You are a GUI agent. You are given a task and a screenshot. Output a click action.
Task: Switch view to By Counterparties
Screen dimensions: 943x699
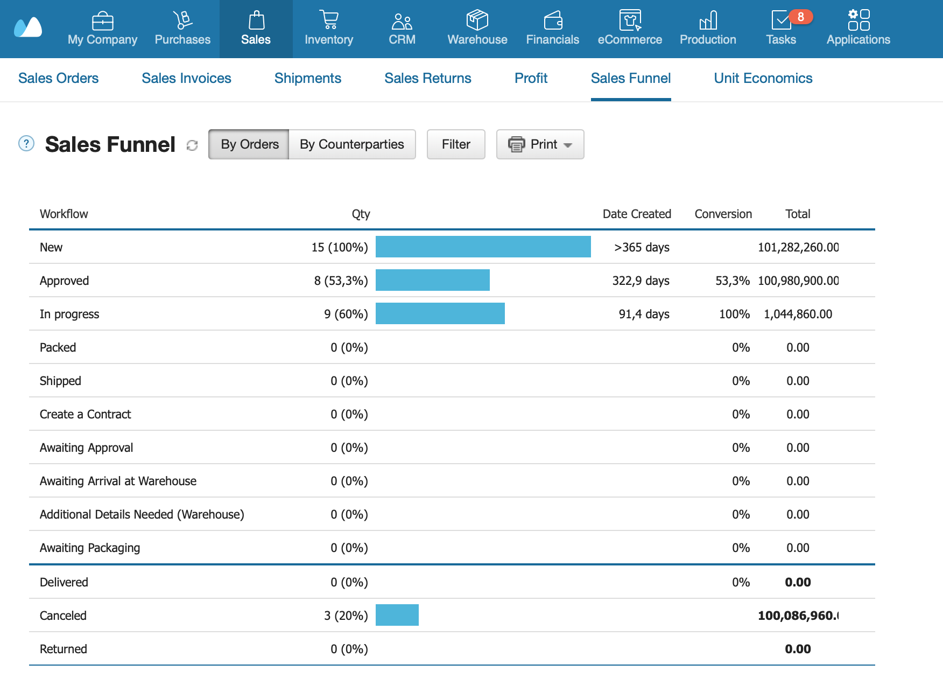pyautogui.click(x=352, y=144)
